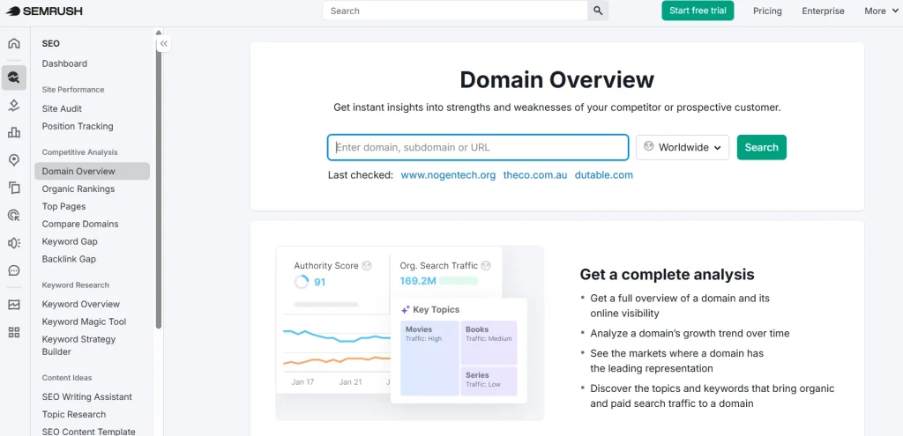Screen dimensions: 903x436
Task: Open the Pricing link
Action: point(768,11)
